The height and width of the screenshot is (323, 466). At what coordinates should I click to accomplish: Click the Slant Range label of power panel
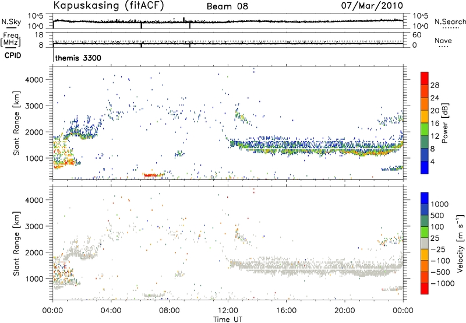point(17,123)
